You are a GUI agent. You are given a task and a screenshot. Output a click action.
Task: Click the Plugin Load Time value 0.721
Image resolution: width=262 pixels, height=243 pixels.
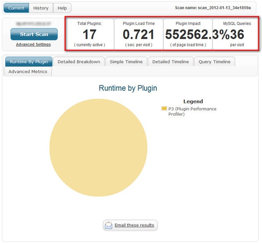pyautogui.click(x=138, y=35)
